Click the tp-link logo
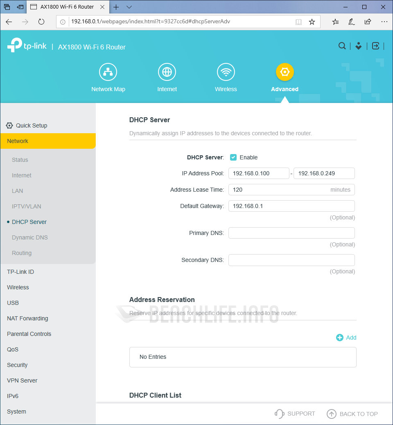Viewport: 393px width, 425px height. click(x=27, y=45)
